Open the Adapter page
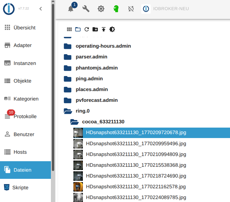The image size is (230, 202). (x=25, y=45)
